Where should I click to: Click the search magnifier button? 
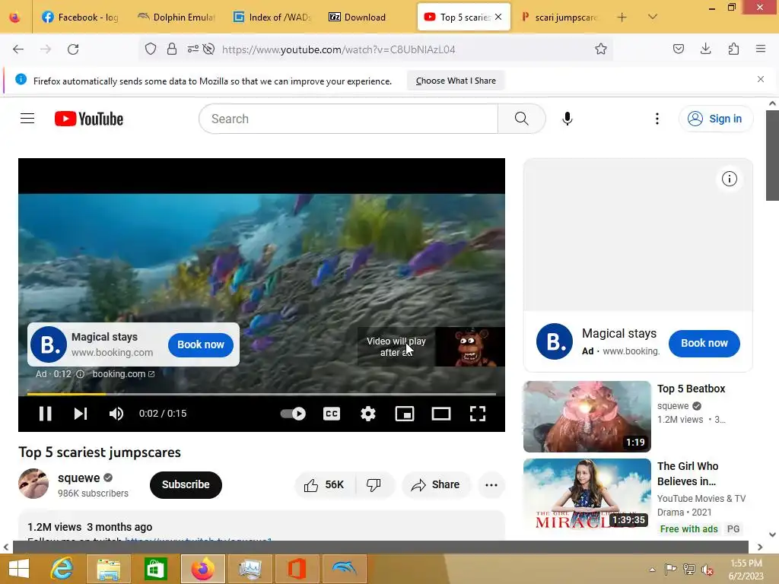pos(522,119)
